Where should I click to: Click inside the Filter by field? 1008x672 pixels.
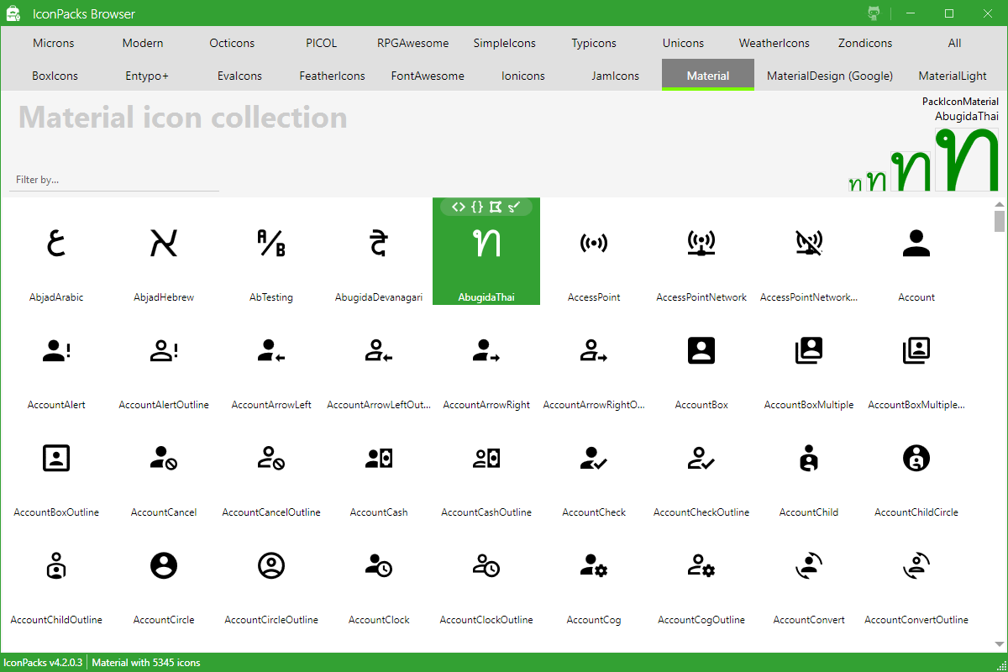point(113,179)
